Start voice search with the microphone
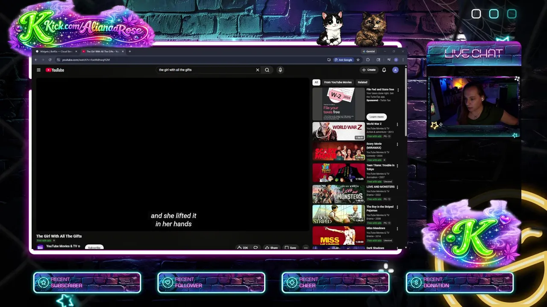 [280, 70]
